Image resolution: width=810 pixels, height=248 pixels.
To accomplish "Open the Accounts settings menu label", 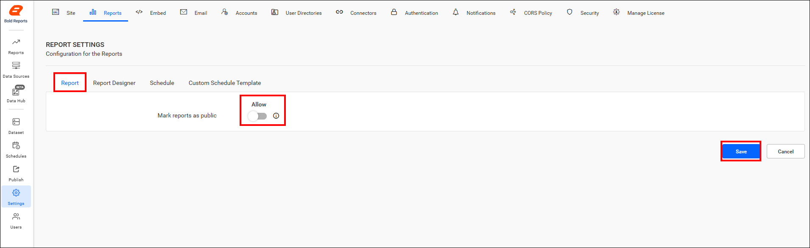I will (x=246, y=13).
